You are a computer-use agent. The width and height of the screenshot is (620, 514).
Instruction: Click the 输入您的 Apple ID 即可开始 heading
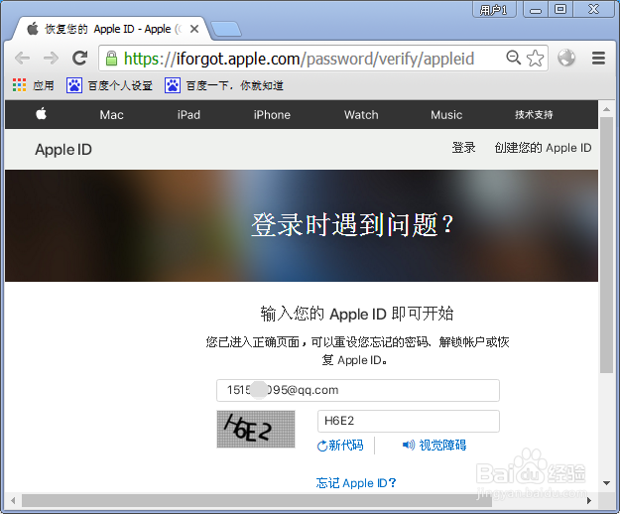coord(357,314)
